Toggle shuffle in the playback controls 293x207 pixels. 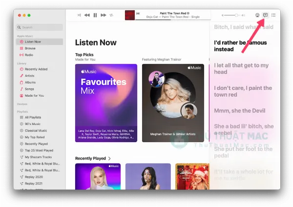(x=79, y=15)
